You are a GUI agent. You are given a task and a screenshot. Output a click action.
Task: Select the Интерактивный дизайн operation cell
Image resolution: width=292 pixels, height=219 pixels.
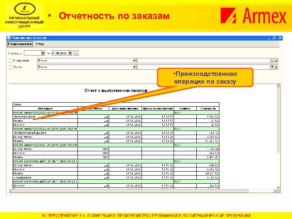[45, 133]
